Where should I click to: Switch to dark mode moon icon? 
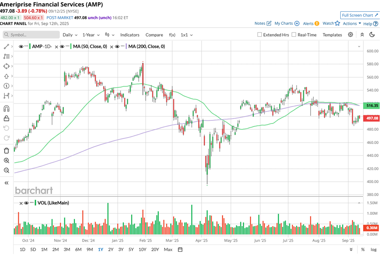372,35
